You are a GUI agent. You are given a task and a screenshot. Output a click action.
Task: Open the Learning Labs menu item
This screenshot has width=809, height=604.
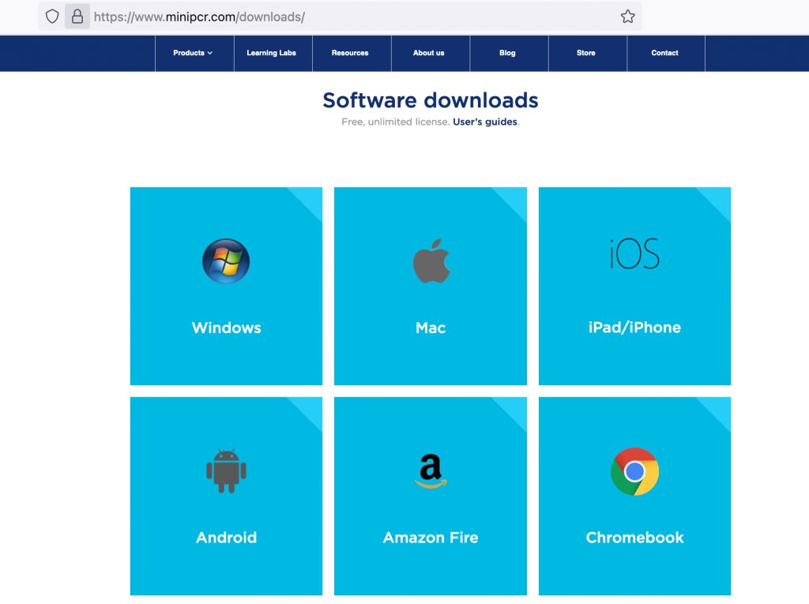[x=271, y=53]
